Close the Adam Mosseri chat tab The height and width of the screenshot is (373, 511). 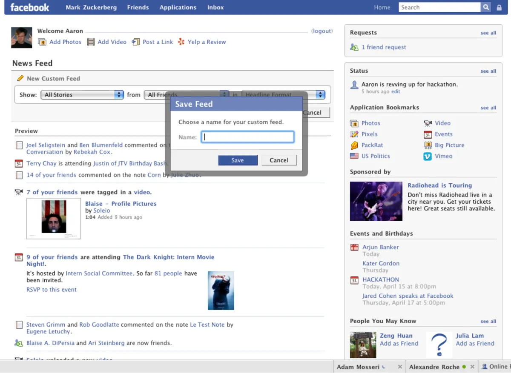tap(400, 367)
